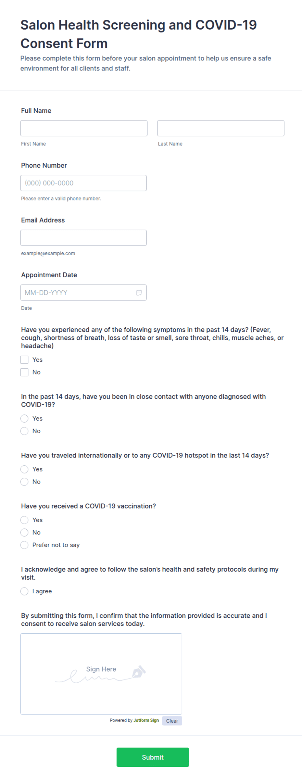This screenshot has height=783, width=302.
Task: Clear the signature with Clear button
Action: coord(172,721)
